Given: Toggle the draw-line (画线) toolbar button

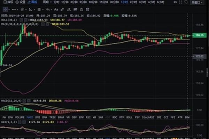Looking at the screenshot, I should (x=32, y=2).
